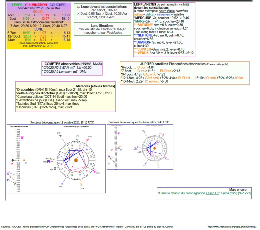
Task: Click Earth symbol beside 13 October latitude scale
Action: 12,160
